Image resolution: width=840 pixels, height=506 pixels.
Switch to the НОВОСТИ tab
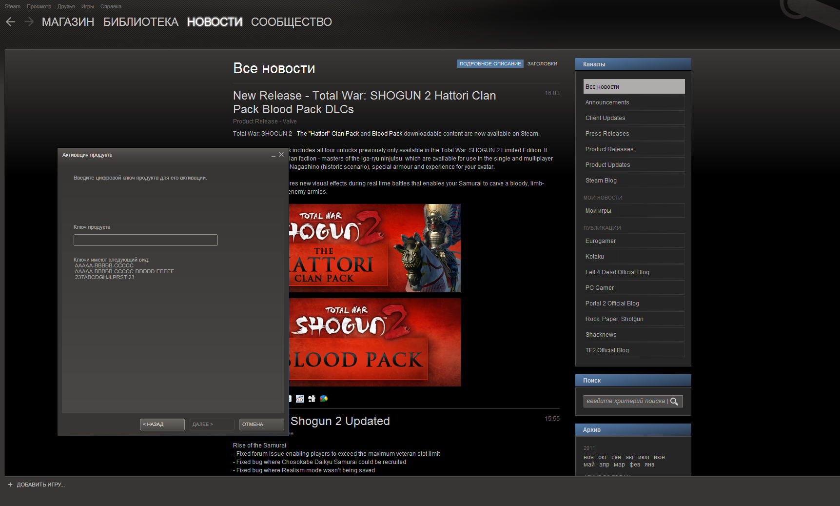[215, 22]
